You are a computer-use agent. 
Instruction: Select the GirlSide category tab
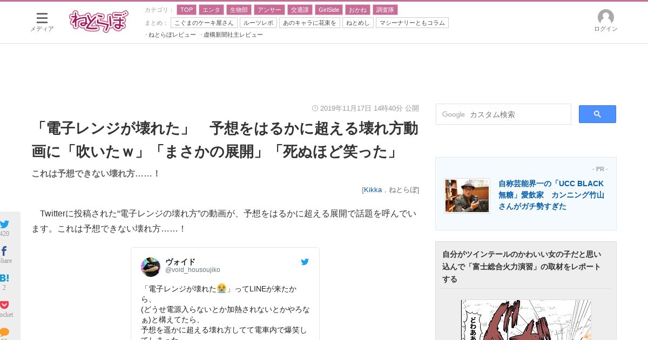pyautogui.click(x=329, y=10)
